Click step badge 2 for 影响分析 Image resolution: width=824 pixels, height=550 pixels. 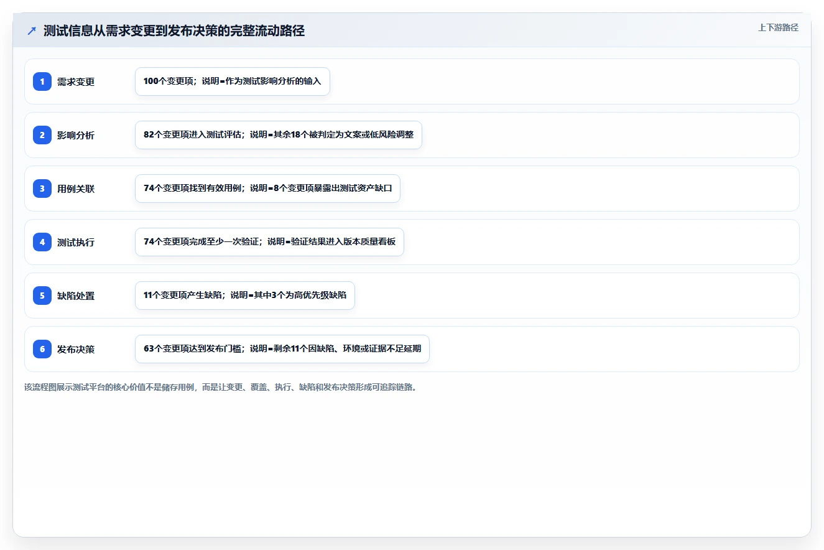[42, 135]
